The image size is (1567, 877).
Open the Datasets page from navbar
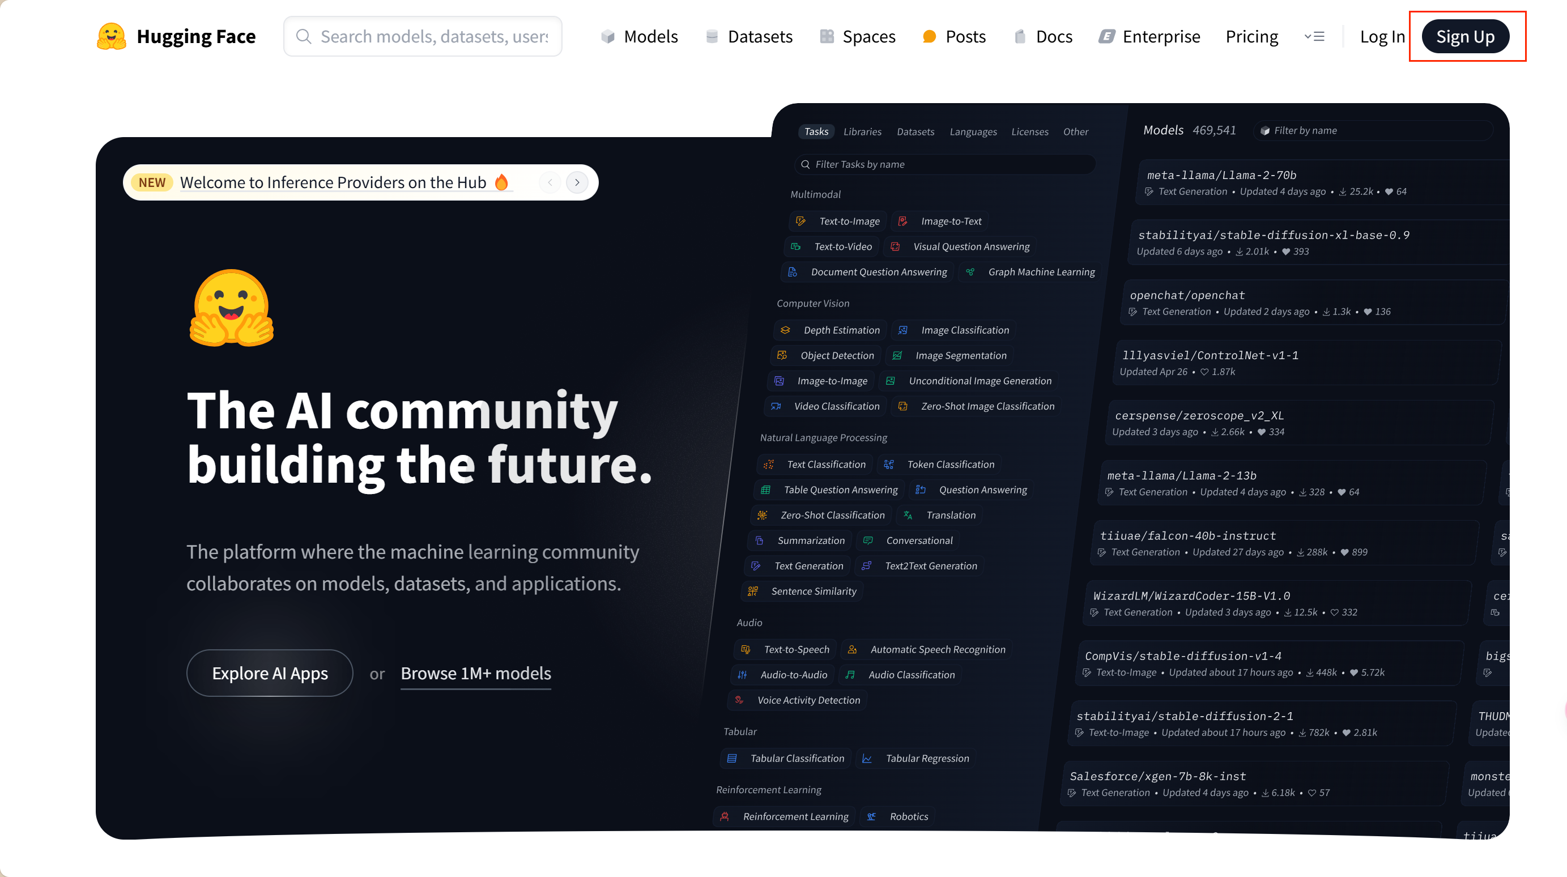(750, 36)
